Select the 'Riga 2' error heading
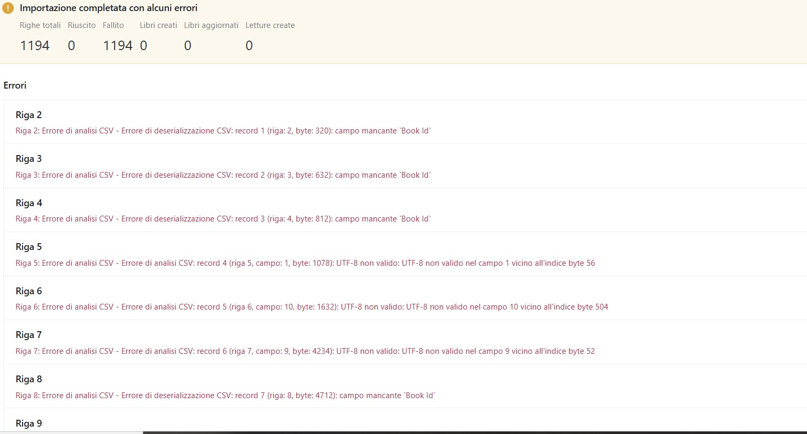807x434 pixels. (29, 115)
